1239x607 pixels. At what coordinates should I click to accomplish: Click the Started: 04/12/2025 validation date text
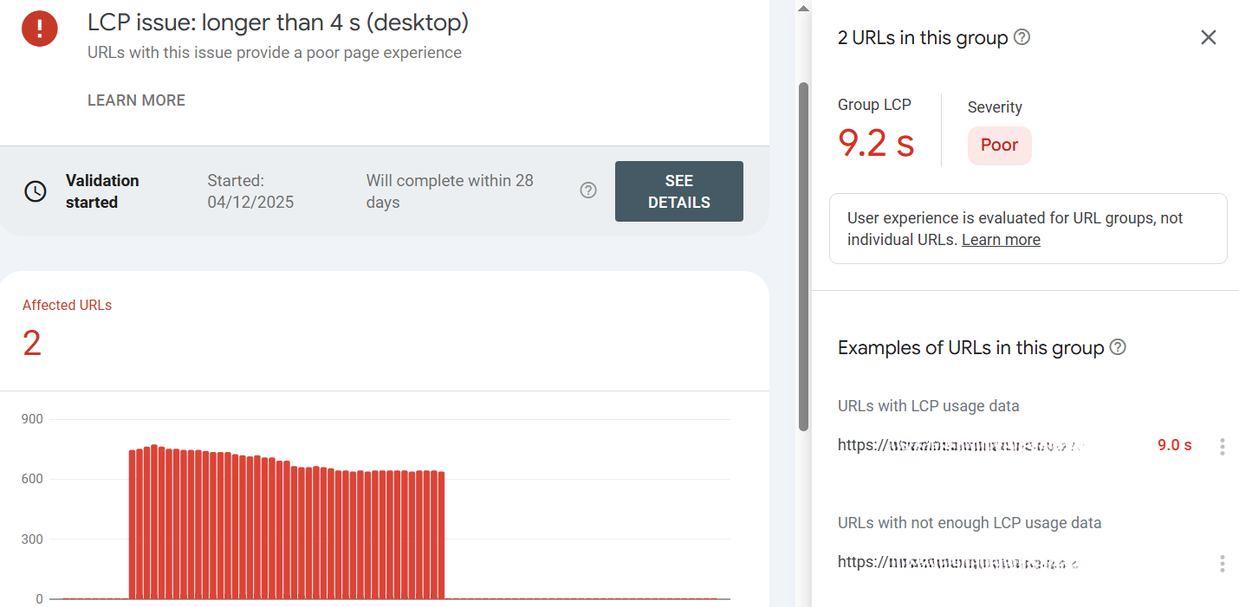[x=250, y=190]
